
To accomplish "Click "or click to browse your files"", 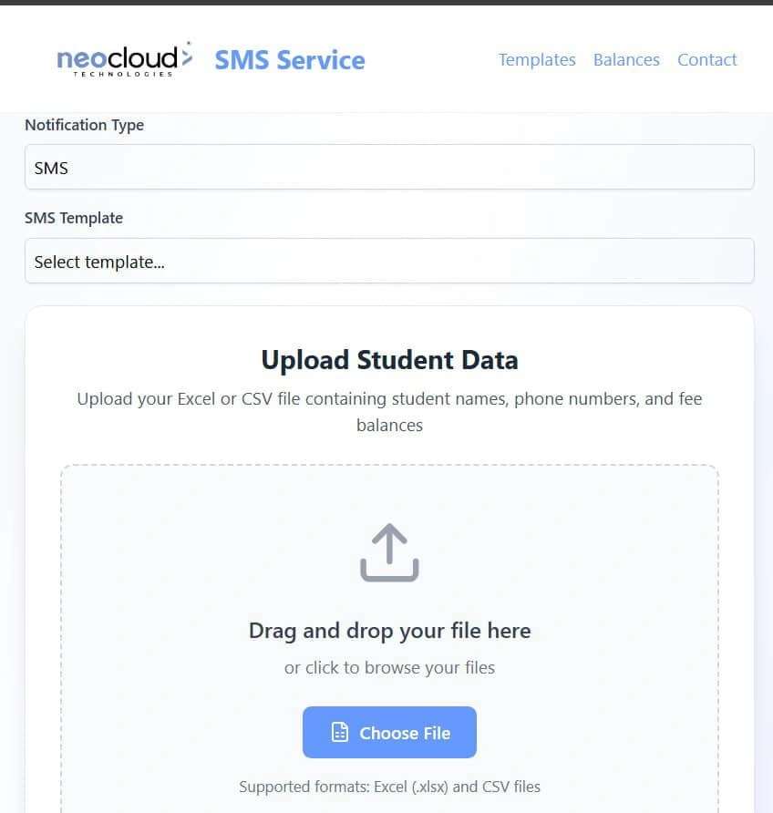I will tap(389, 668).
